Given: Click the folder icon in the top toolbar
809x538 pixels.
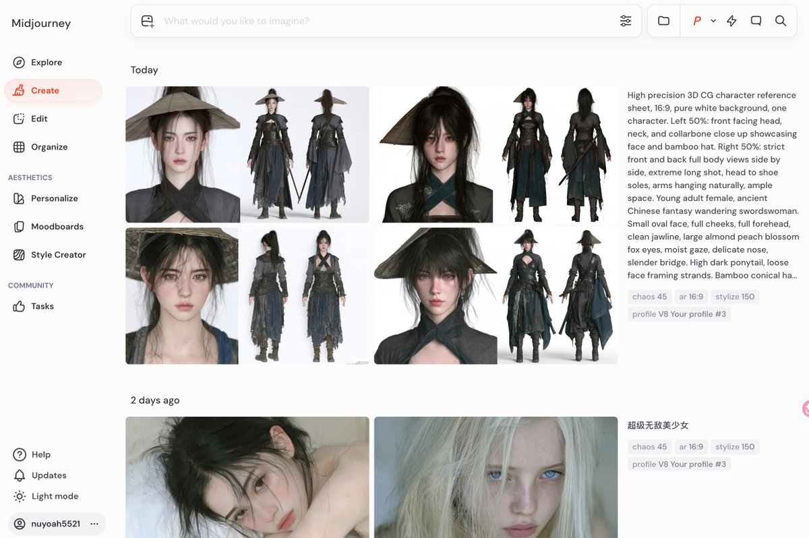Looking at the screenshot, I should [x=664, y=21].
